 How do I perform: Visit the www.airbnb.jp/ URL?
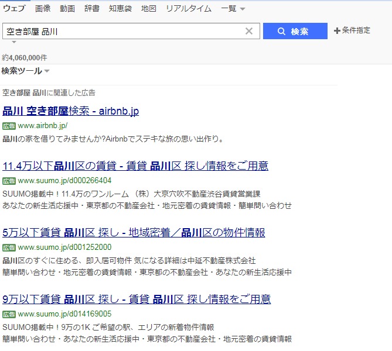tap(43, 126)
